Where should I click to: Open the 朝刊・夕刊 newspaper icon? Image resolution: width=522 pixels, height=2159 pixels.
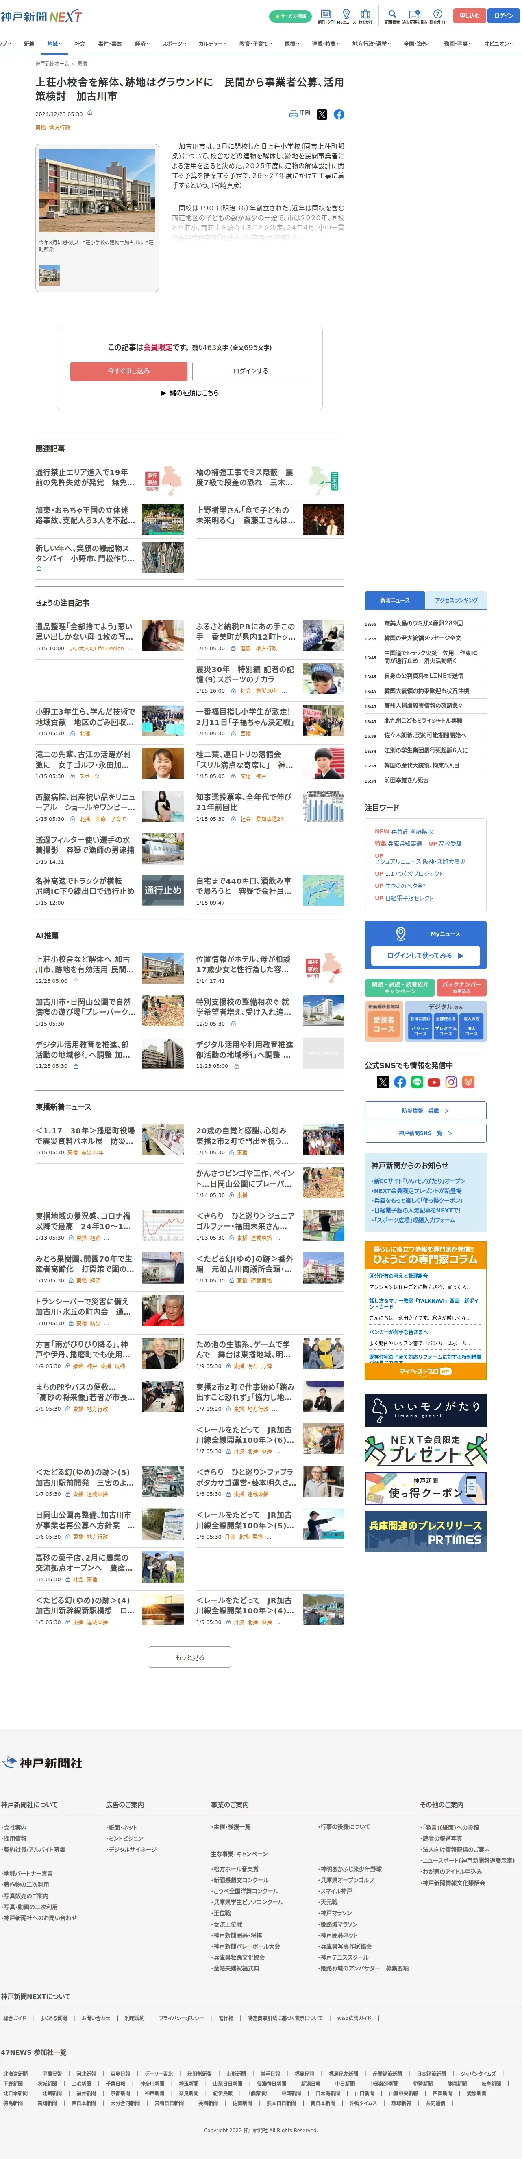[x=325, y=16]
